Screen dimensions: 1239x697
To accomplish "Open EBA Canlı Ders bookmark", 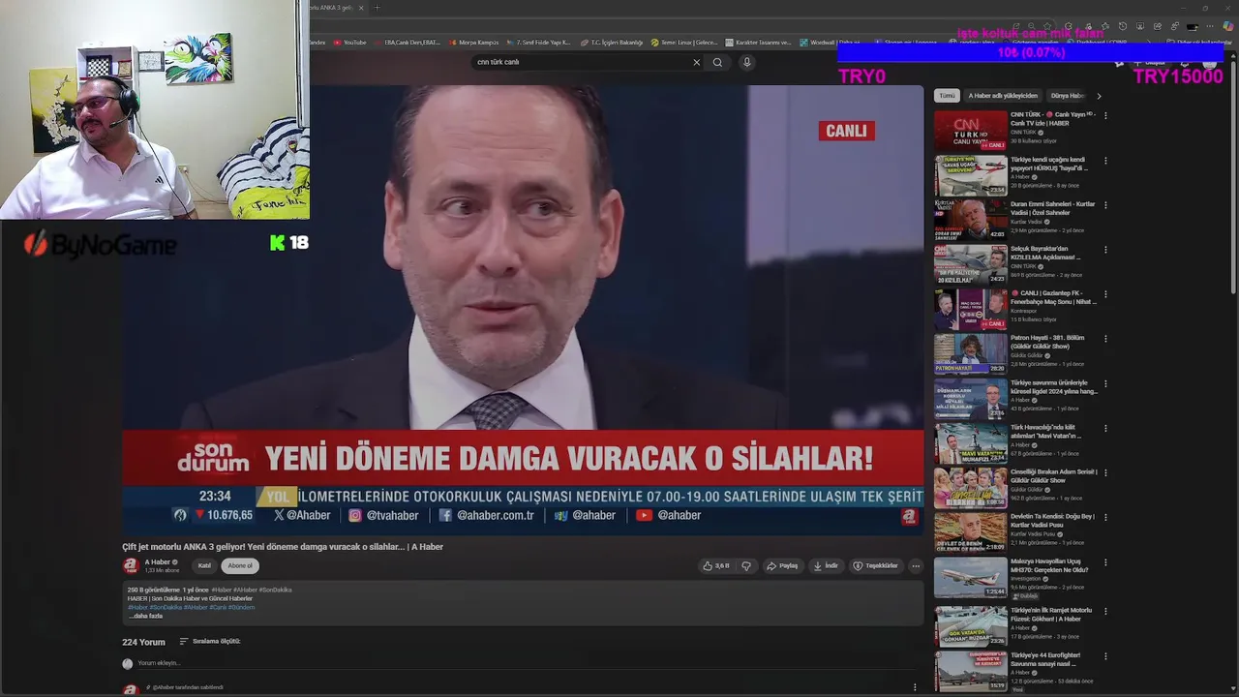I will click(x=407, y=43).
